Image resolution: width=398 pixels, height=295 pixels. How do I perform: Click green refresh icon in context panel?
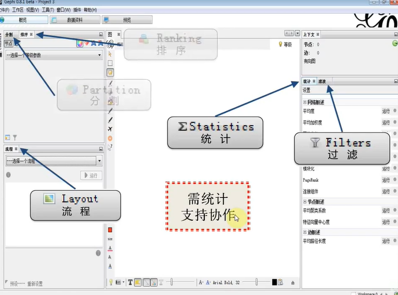pos(395,43)
